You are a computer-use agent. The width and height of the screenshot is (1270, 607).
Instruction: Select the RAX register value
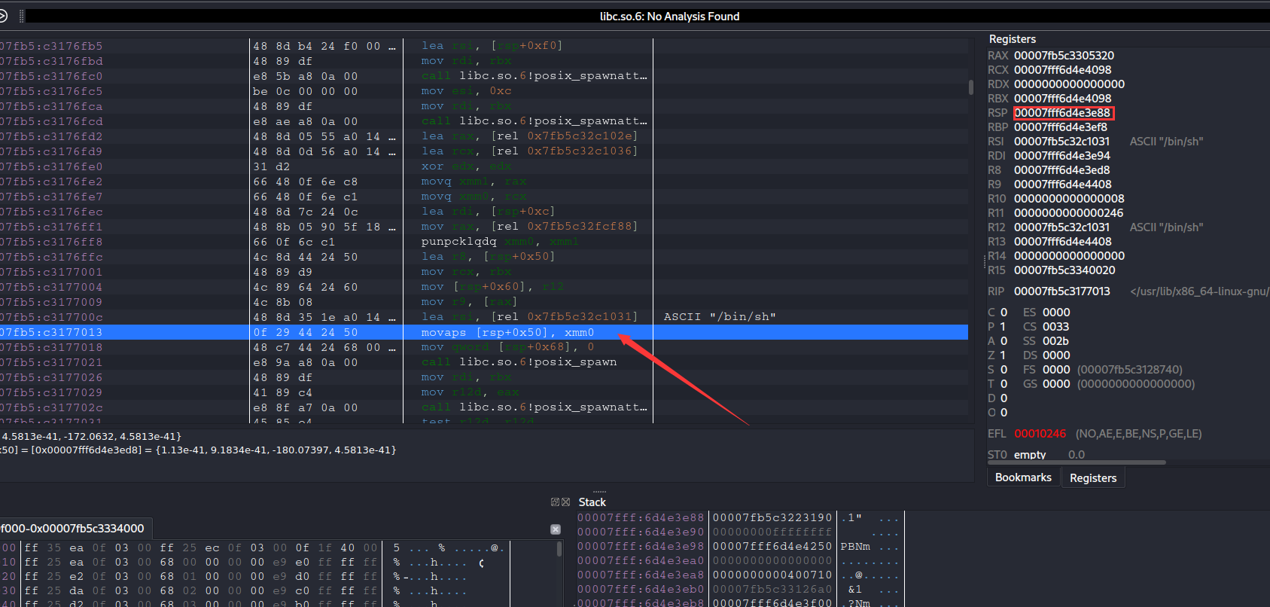tap(1063, 56)
